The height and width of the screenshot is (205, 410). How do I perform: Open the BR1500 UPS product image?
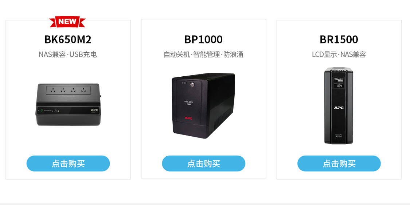[x=339, y=105]
